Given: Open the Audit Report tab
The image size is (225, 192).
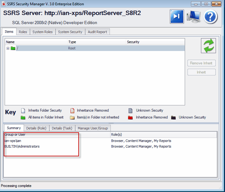Looking at the screenshot, I should [97, 32].
